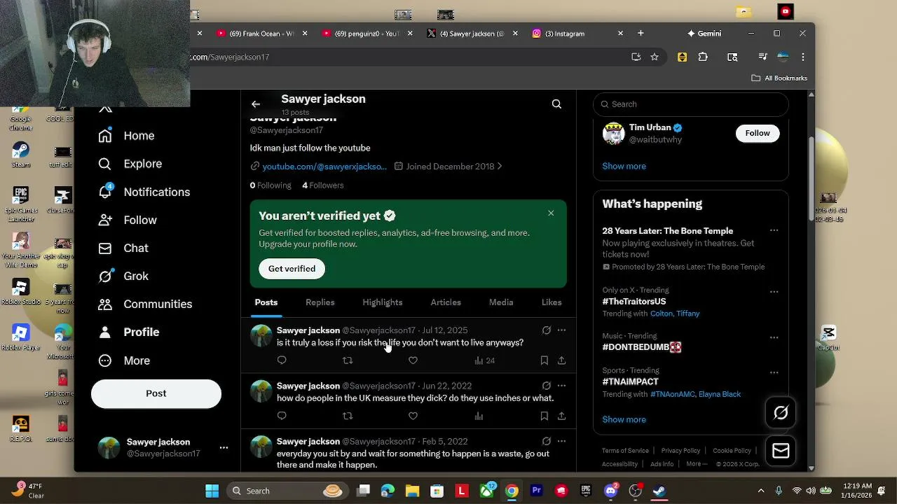Click the profile search magnifier icon

pyautogui.click(x=556, y=104)
